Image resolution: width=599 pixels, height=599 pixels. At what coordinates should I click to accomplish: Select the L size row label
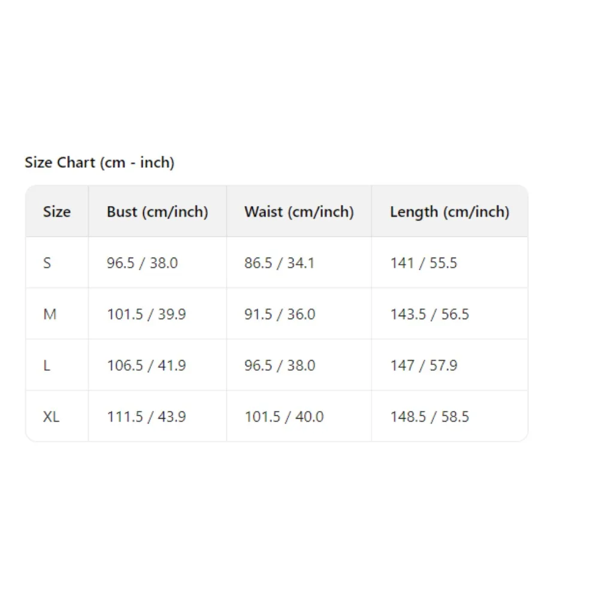(x=47, y=365)
